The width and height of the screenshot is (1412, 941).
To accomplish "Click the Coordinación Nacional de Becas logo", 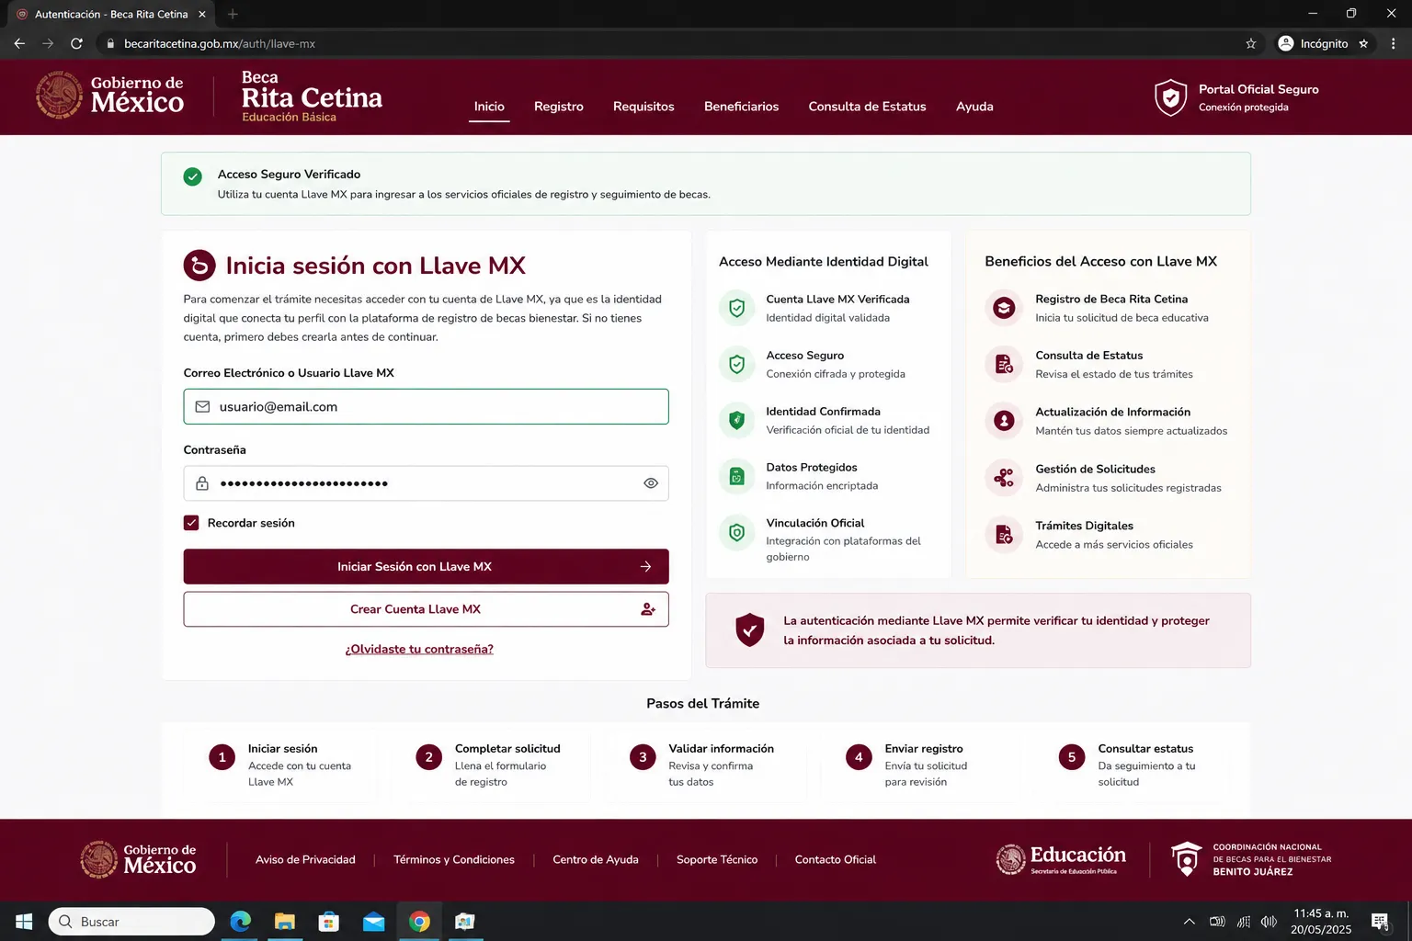I will click(1251, 859).
